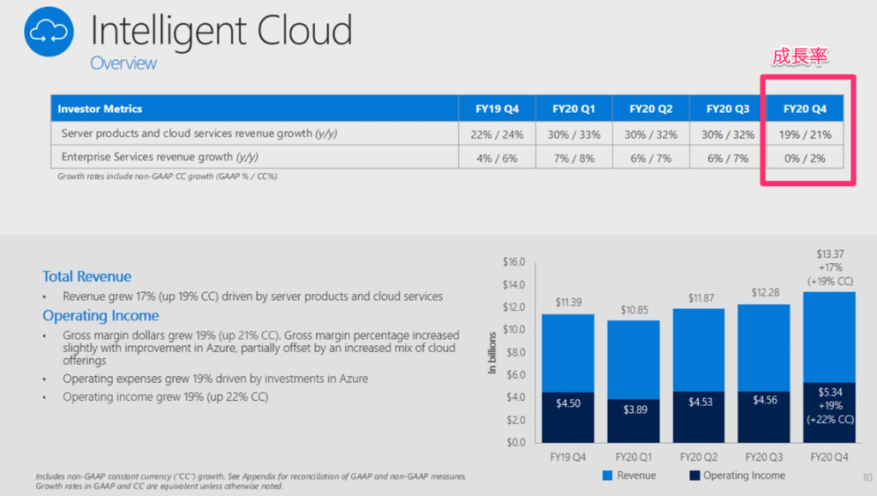Click the "6% / 7%" cell under FY20 Q3

[x=728, y=158]
